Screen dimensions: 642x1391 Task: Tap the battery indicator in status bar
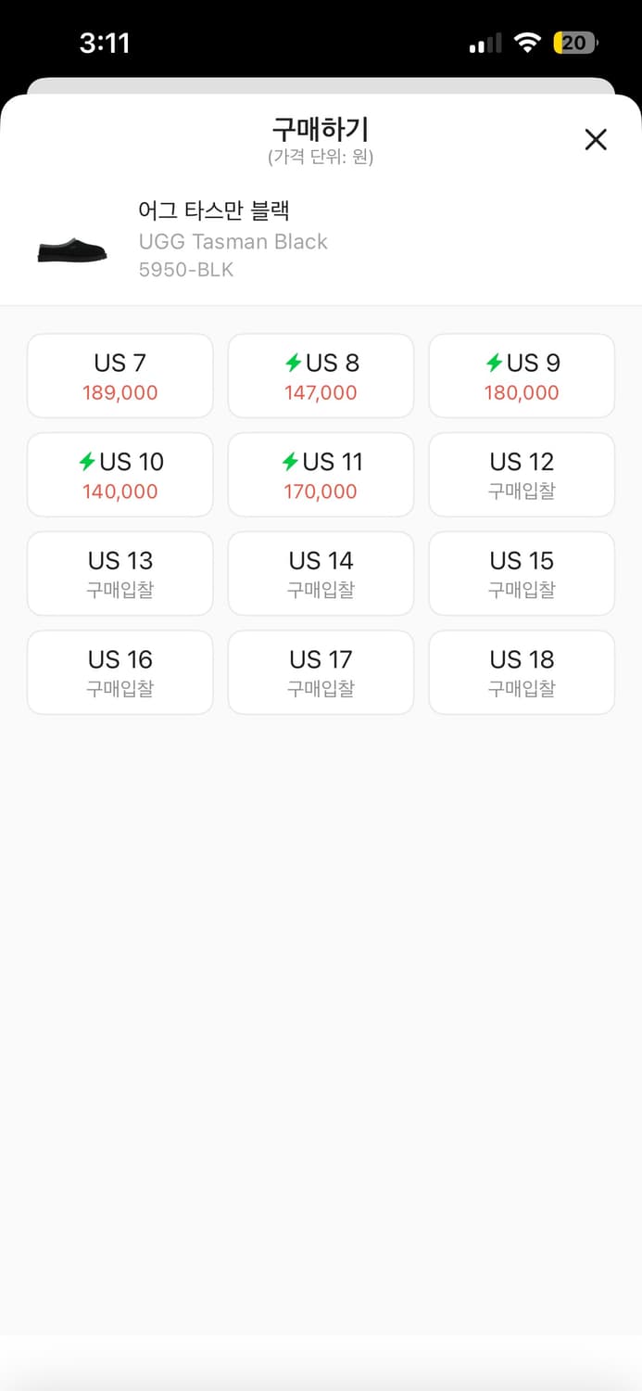pyautogui.click(x=575, y=43)
